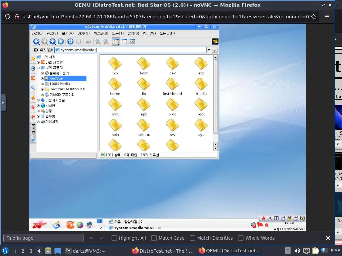The image size is (342, 256).
Task: Switch to image preview view
Action: pos(132,42)
